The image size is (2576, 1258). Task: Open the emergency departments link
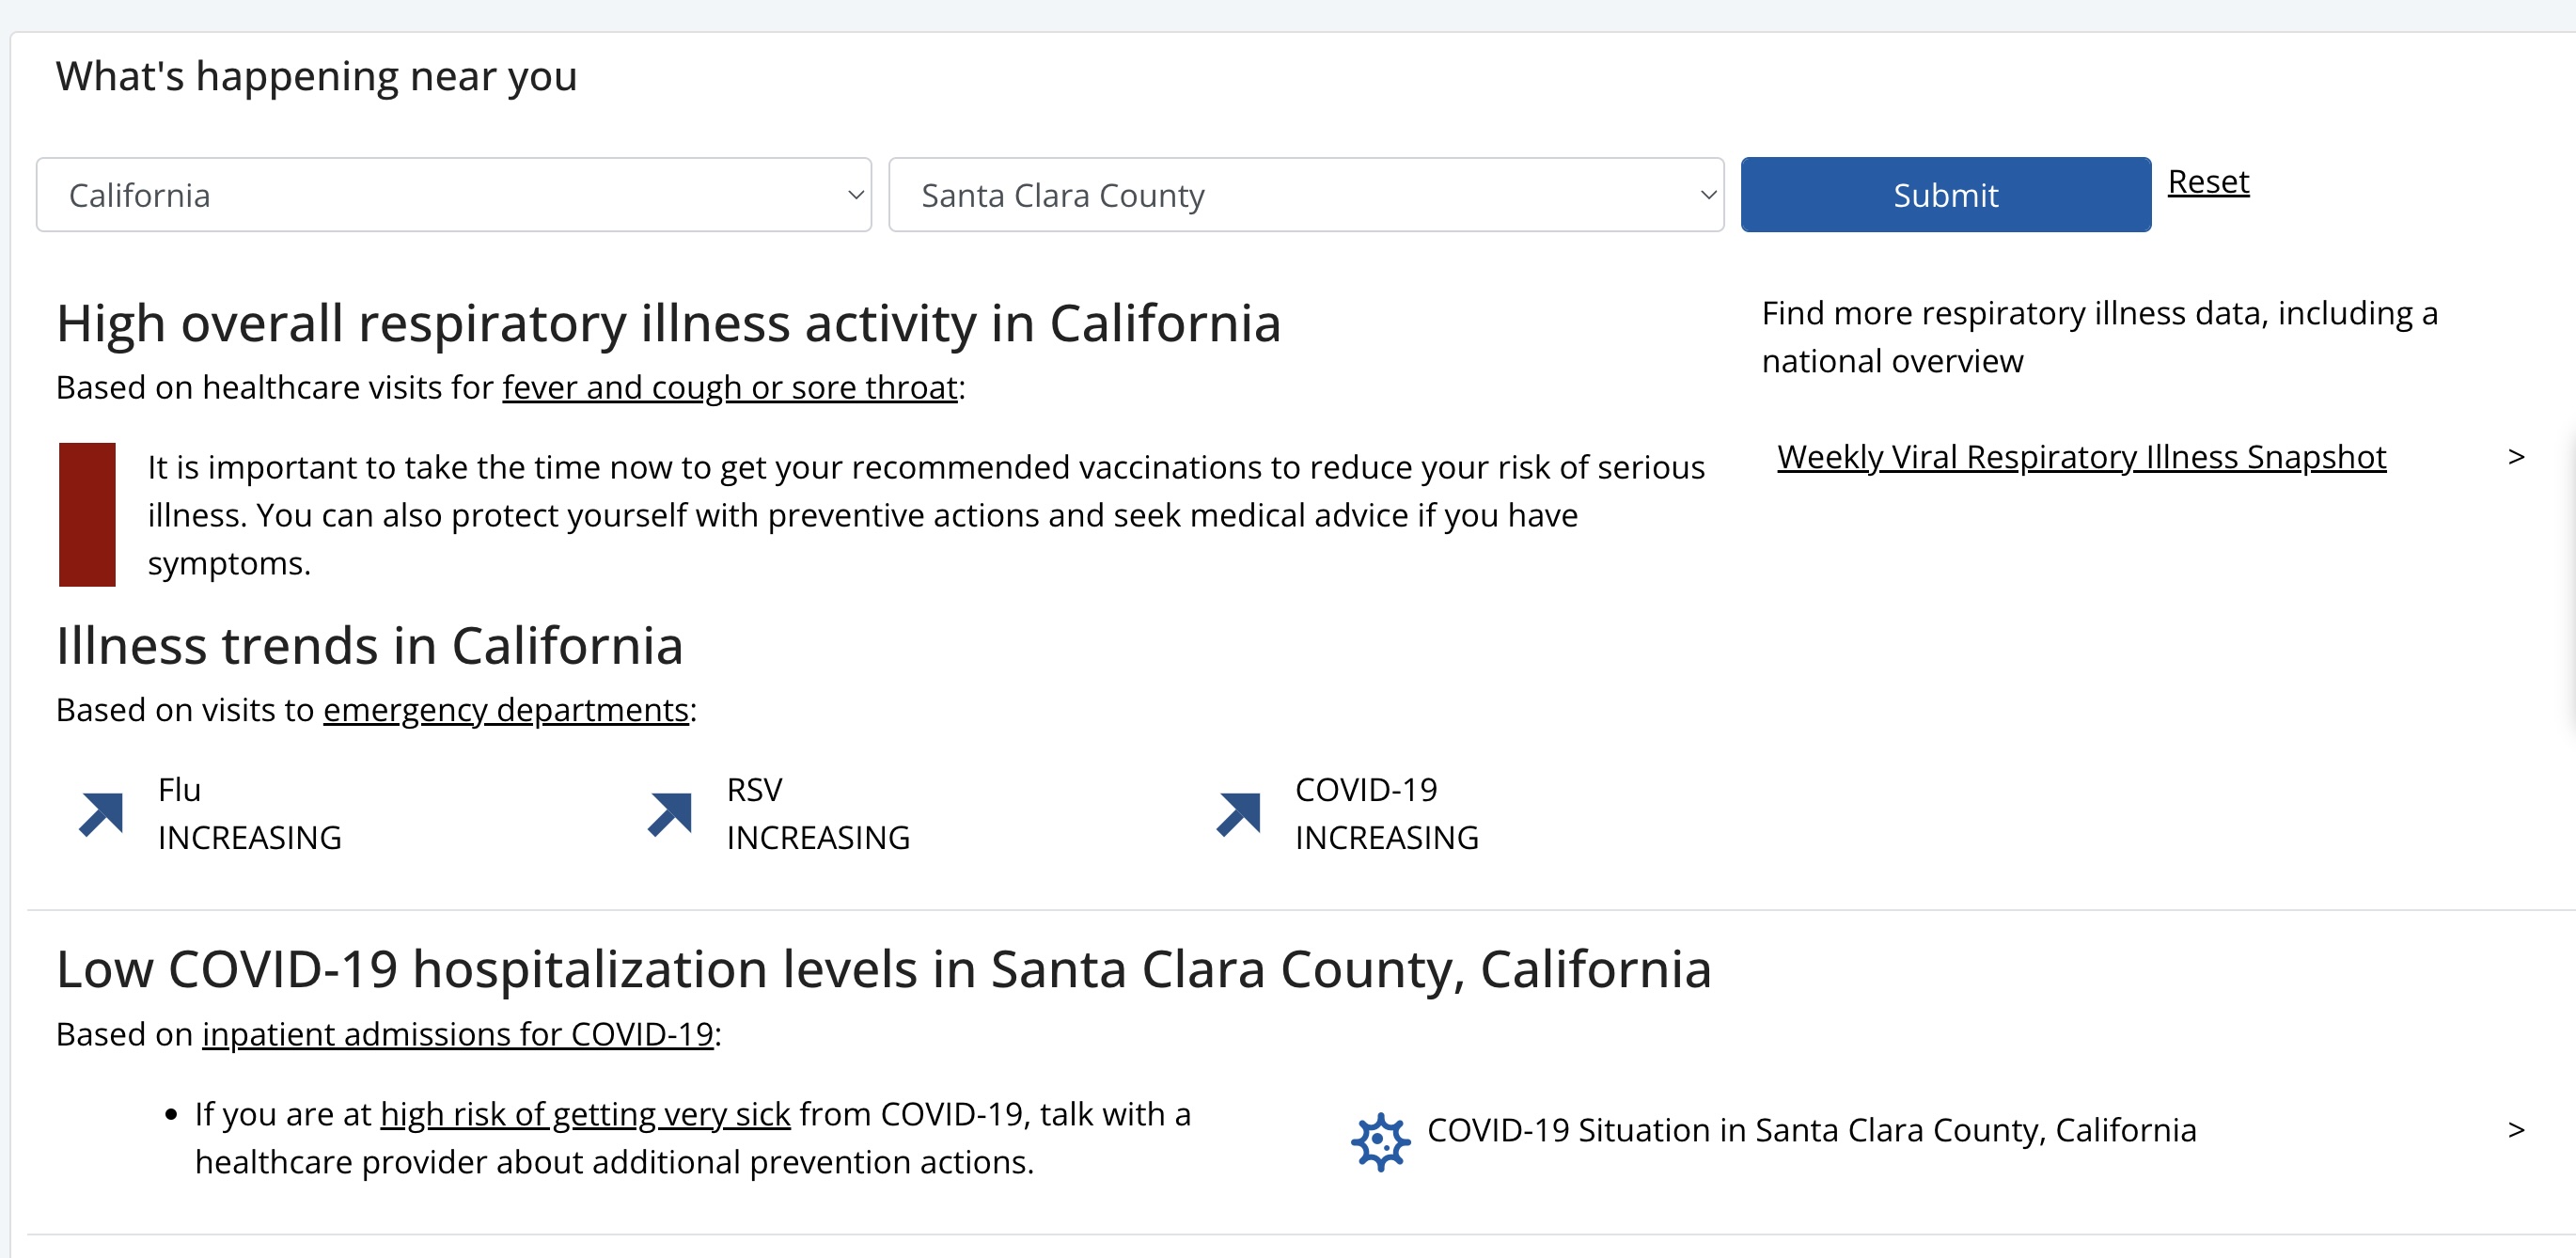506,710
